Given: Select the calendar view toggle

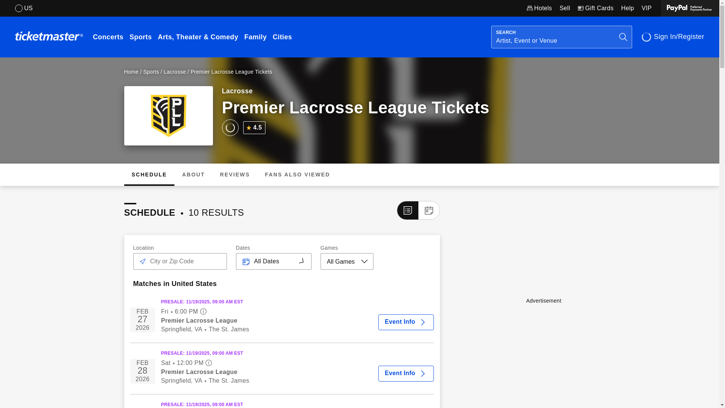Looking at the screenshot, I should (429, 210).
